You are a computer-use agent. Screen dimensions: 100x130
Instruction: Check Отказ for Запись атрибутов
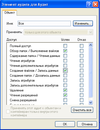(x=81, y=80)
